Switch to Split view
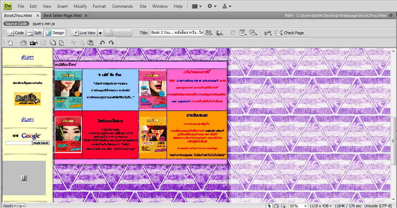 [34, 33]
